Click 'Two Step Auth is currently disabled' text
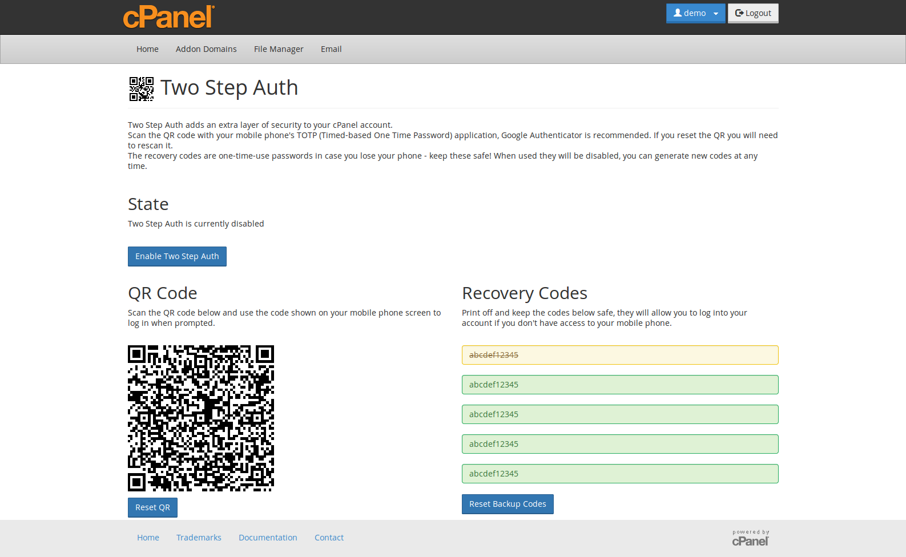906x557 pixels. coord(196,224)
